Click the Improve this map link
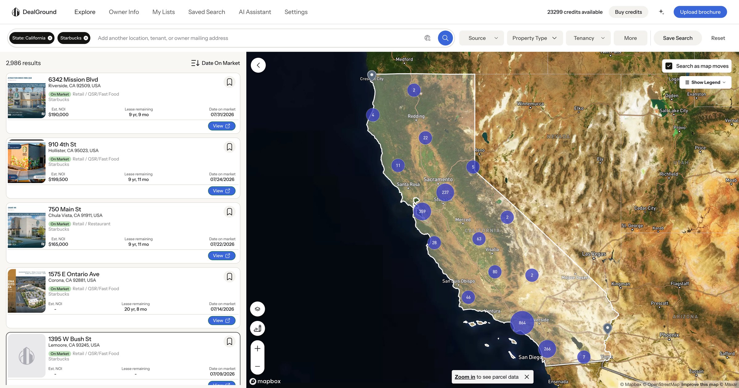 700,384
